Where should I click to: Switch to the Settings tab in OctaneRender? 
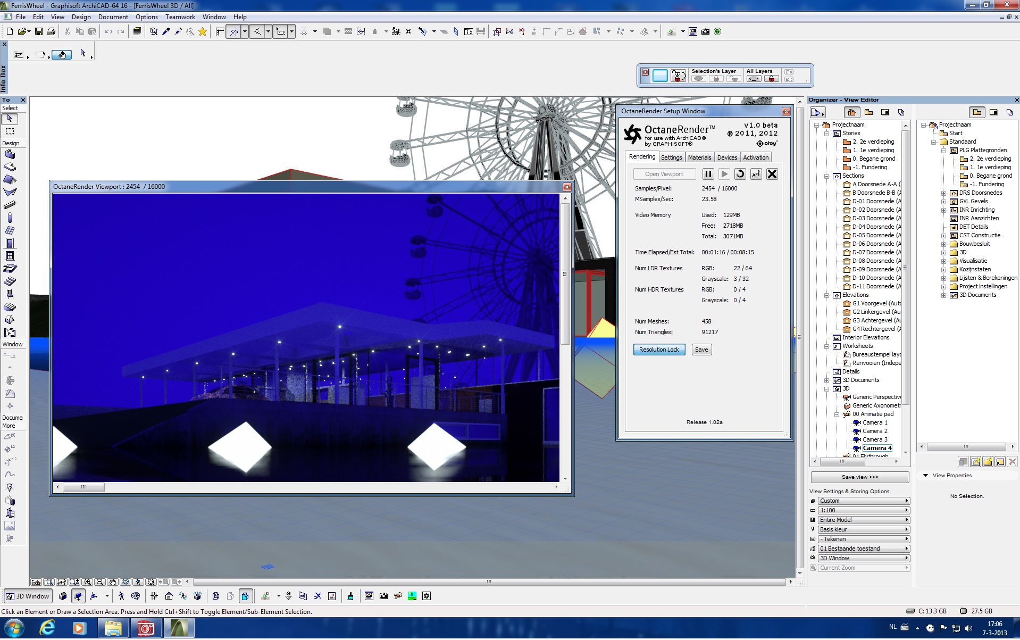pyautogui.click(x=671, y=157)
